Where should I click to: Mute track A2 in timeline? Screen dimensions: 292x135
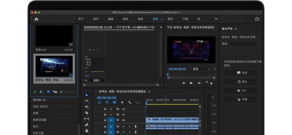123,132
